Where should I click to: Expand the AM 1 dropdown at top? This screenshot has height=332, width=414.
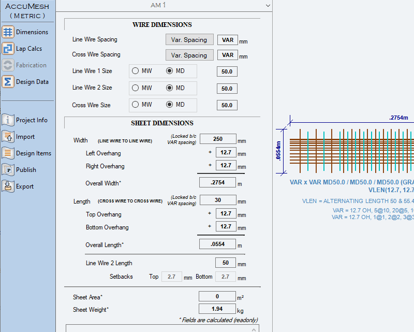[267, 5]
